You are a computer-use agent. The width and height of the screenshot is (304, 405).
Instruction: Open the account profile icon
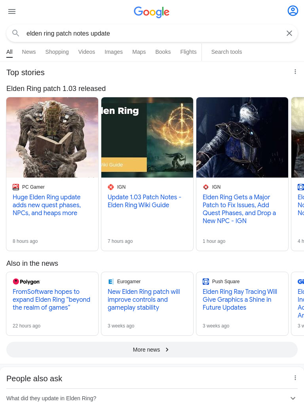(293, 11)
